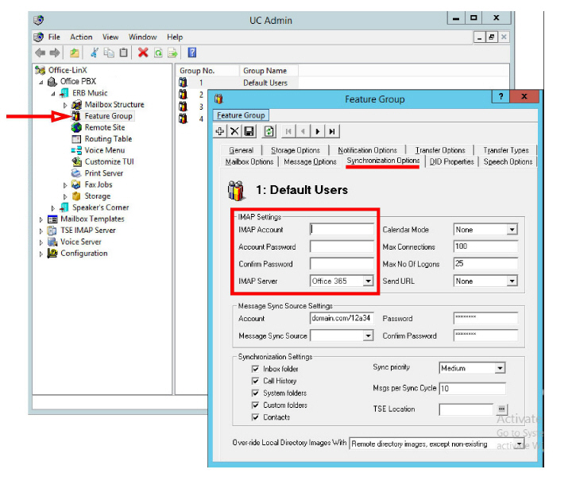
Task: Open the Action menu
Action: (x=81, y=37)
